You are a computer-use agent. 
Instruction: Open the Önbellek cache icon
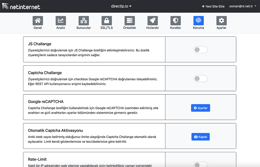pos(130,21)
